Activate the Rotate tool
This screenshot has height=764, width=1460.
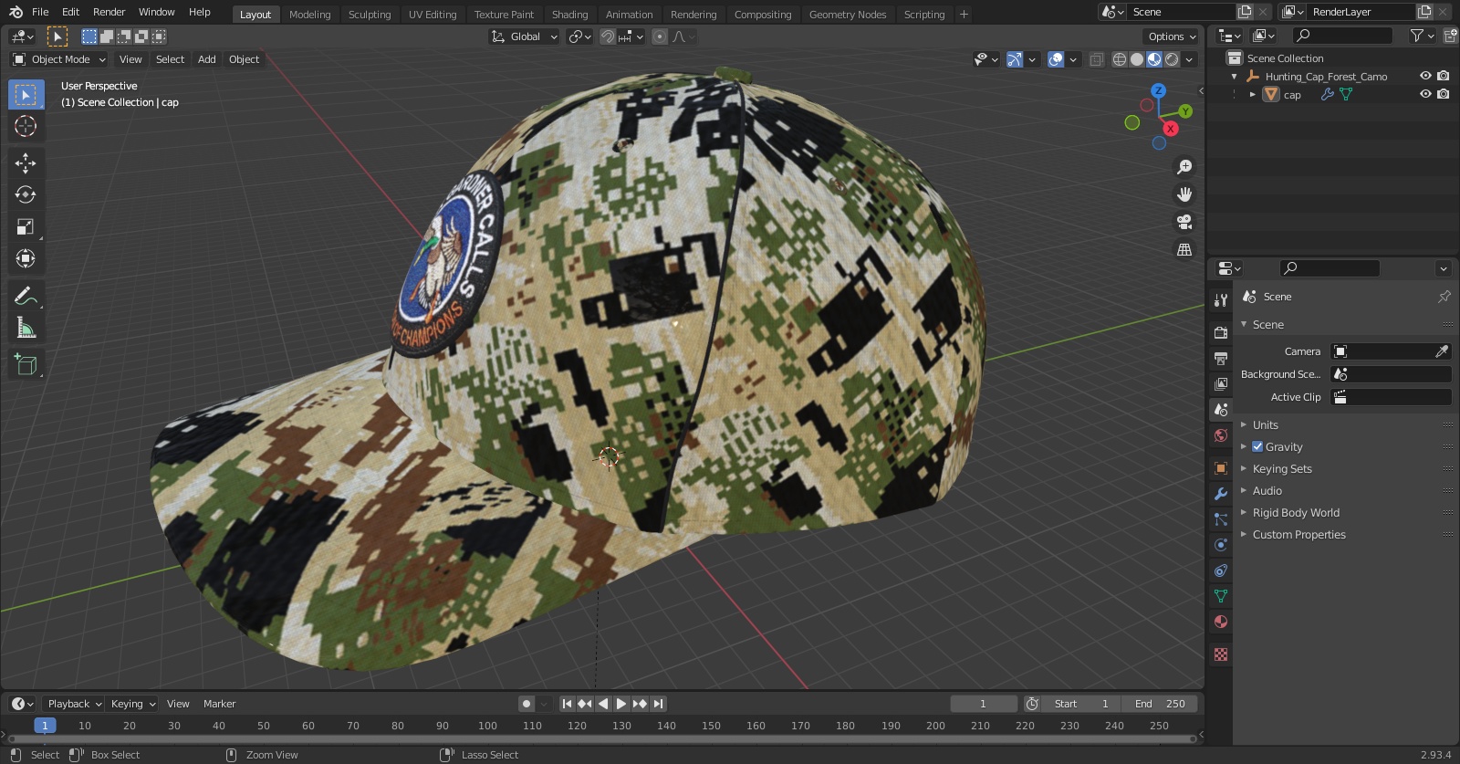pos(26,194)
